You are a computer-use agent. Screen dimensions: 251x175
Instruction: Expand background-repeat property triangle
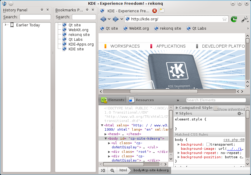click(x=179, y=153)
